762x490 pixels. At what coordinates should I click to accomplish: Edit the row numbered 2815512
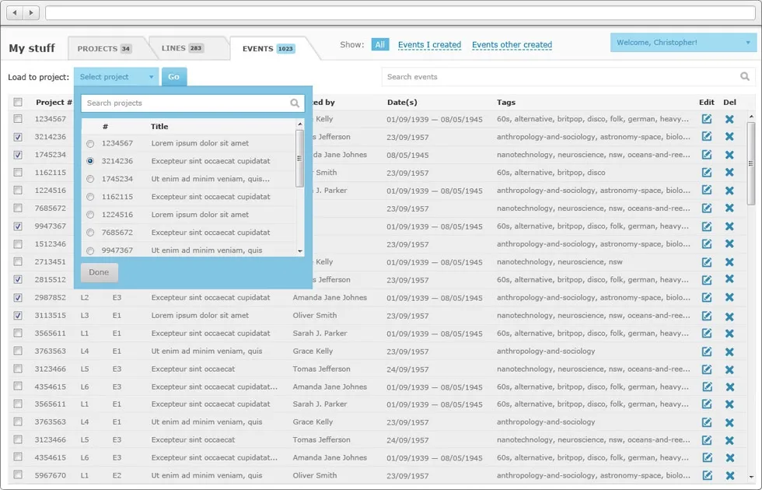(x=707, y=279)
